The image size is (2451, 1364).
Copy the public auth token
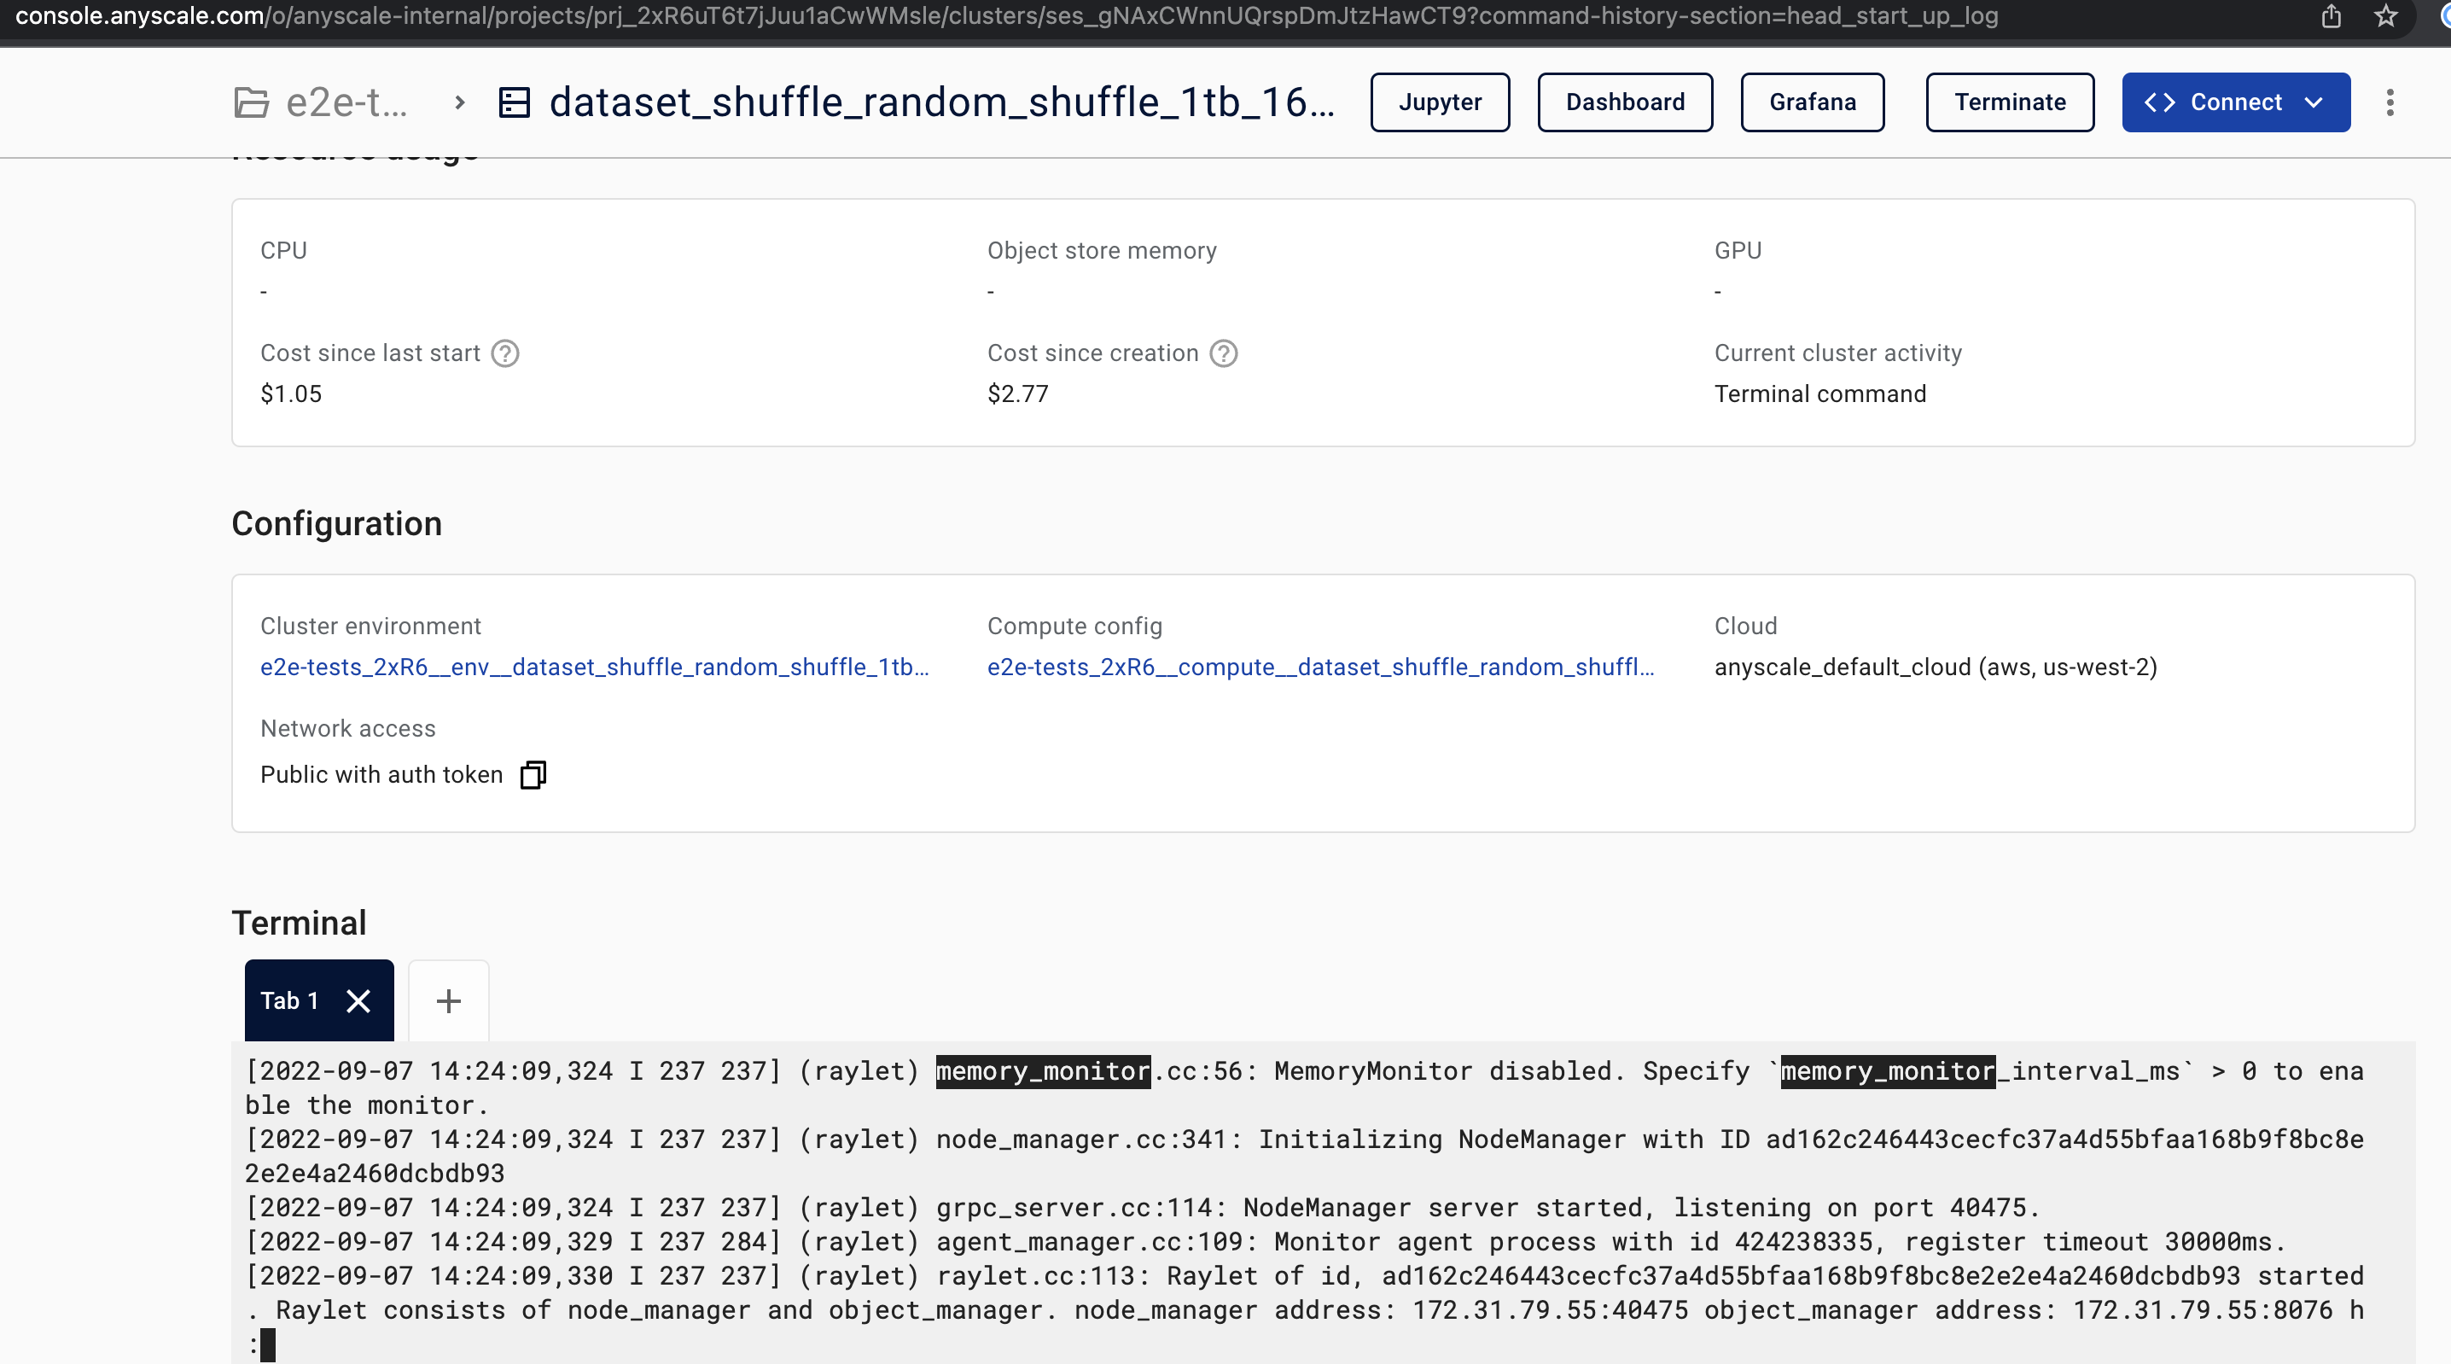(532, 775)
